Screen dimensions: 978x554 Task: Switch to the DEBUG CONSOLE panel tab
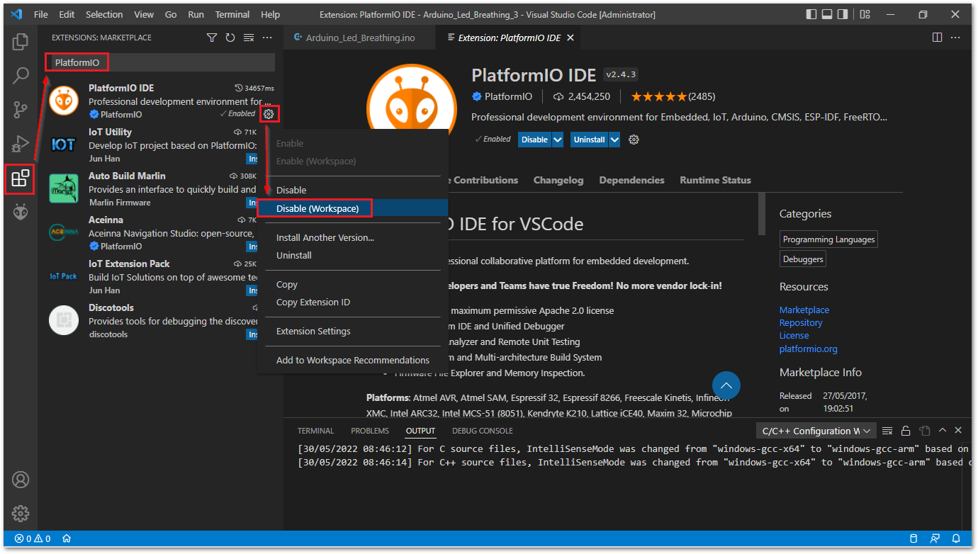coord(483,431)
